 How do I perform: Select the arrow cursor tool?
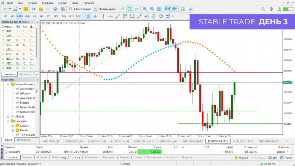pyautogui.click(x=88, y=16)
